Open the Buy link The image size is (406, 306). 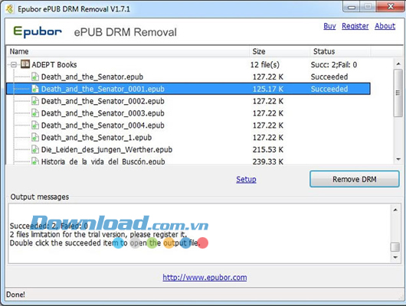point(329,26)
